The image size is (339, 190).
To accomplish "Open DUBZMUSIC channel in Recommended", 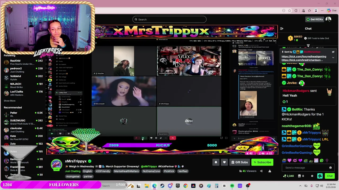I will point(23,122).
